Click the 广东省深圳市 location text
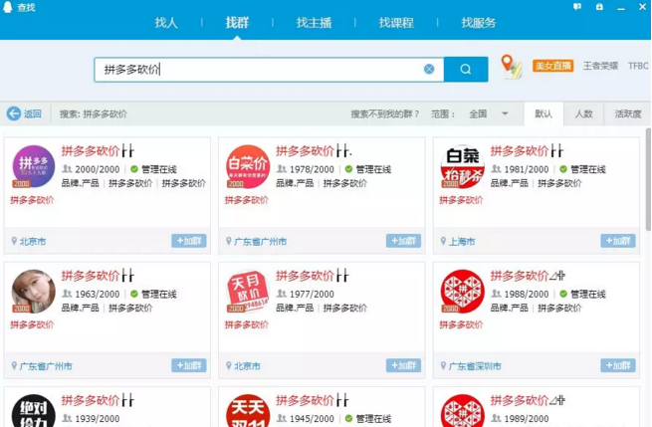Image resolution: width=652 pixels, height=427 pixels. click(x=475, y=366)
